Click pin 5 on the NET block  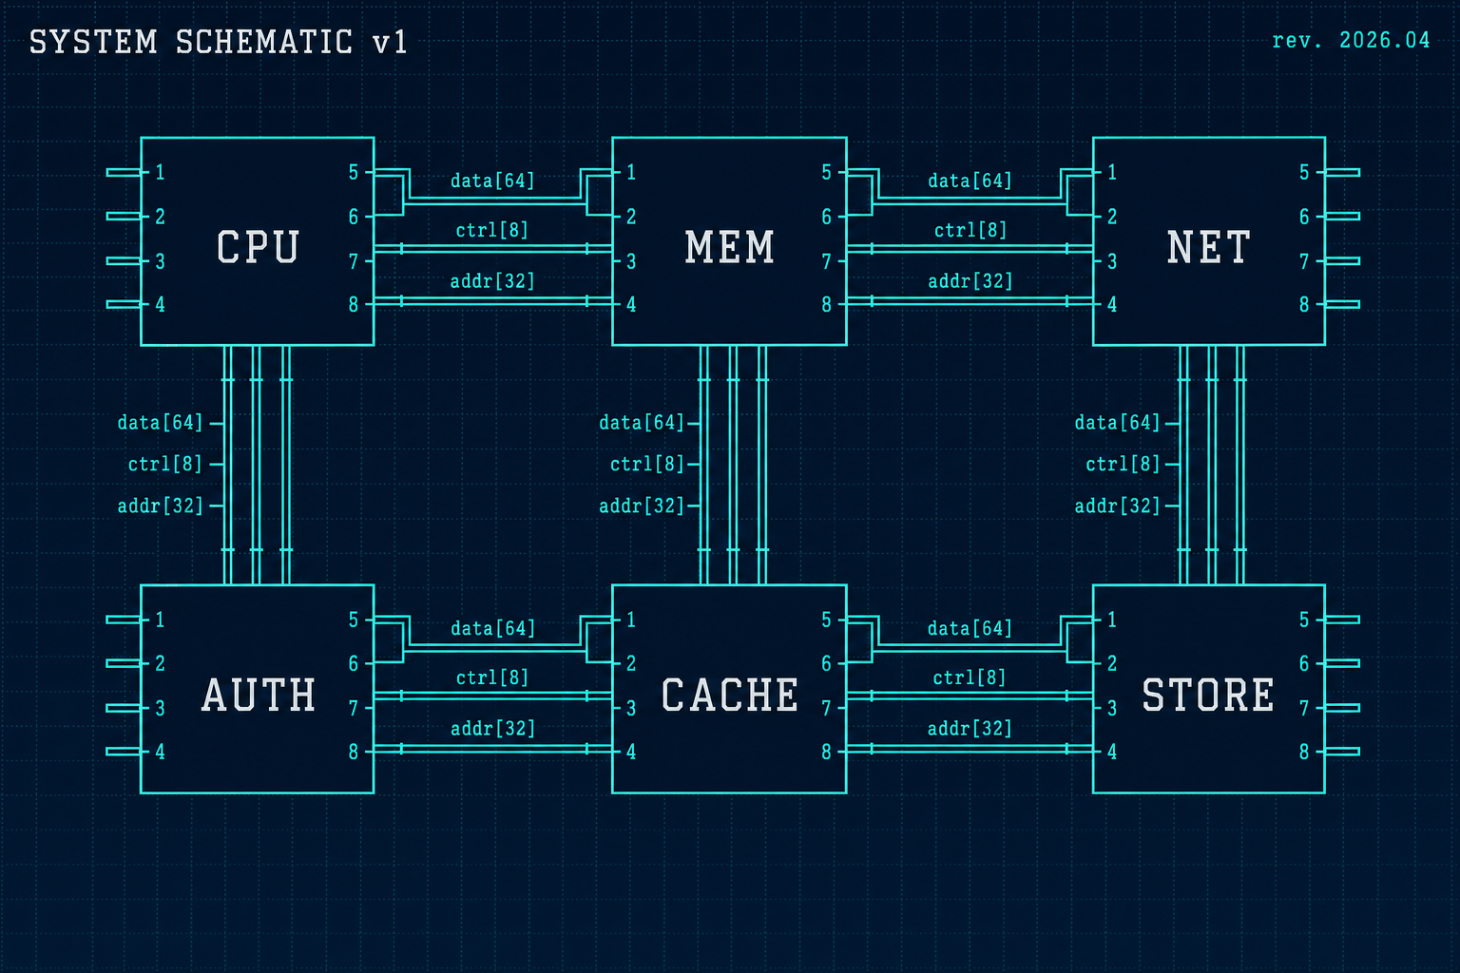coord(1304,172)
